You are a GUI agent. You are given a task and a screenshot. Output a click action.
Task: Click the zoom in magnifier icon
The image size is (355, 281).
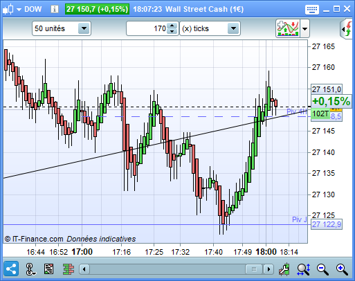pos(342,269)
